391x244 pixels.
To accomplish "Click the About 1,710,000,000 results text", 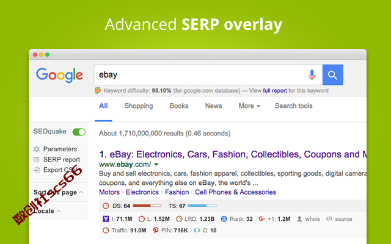I will coord(164,134).
